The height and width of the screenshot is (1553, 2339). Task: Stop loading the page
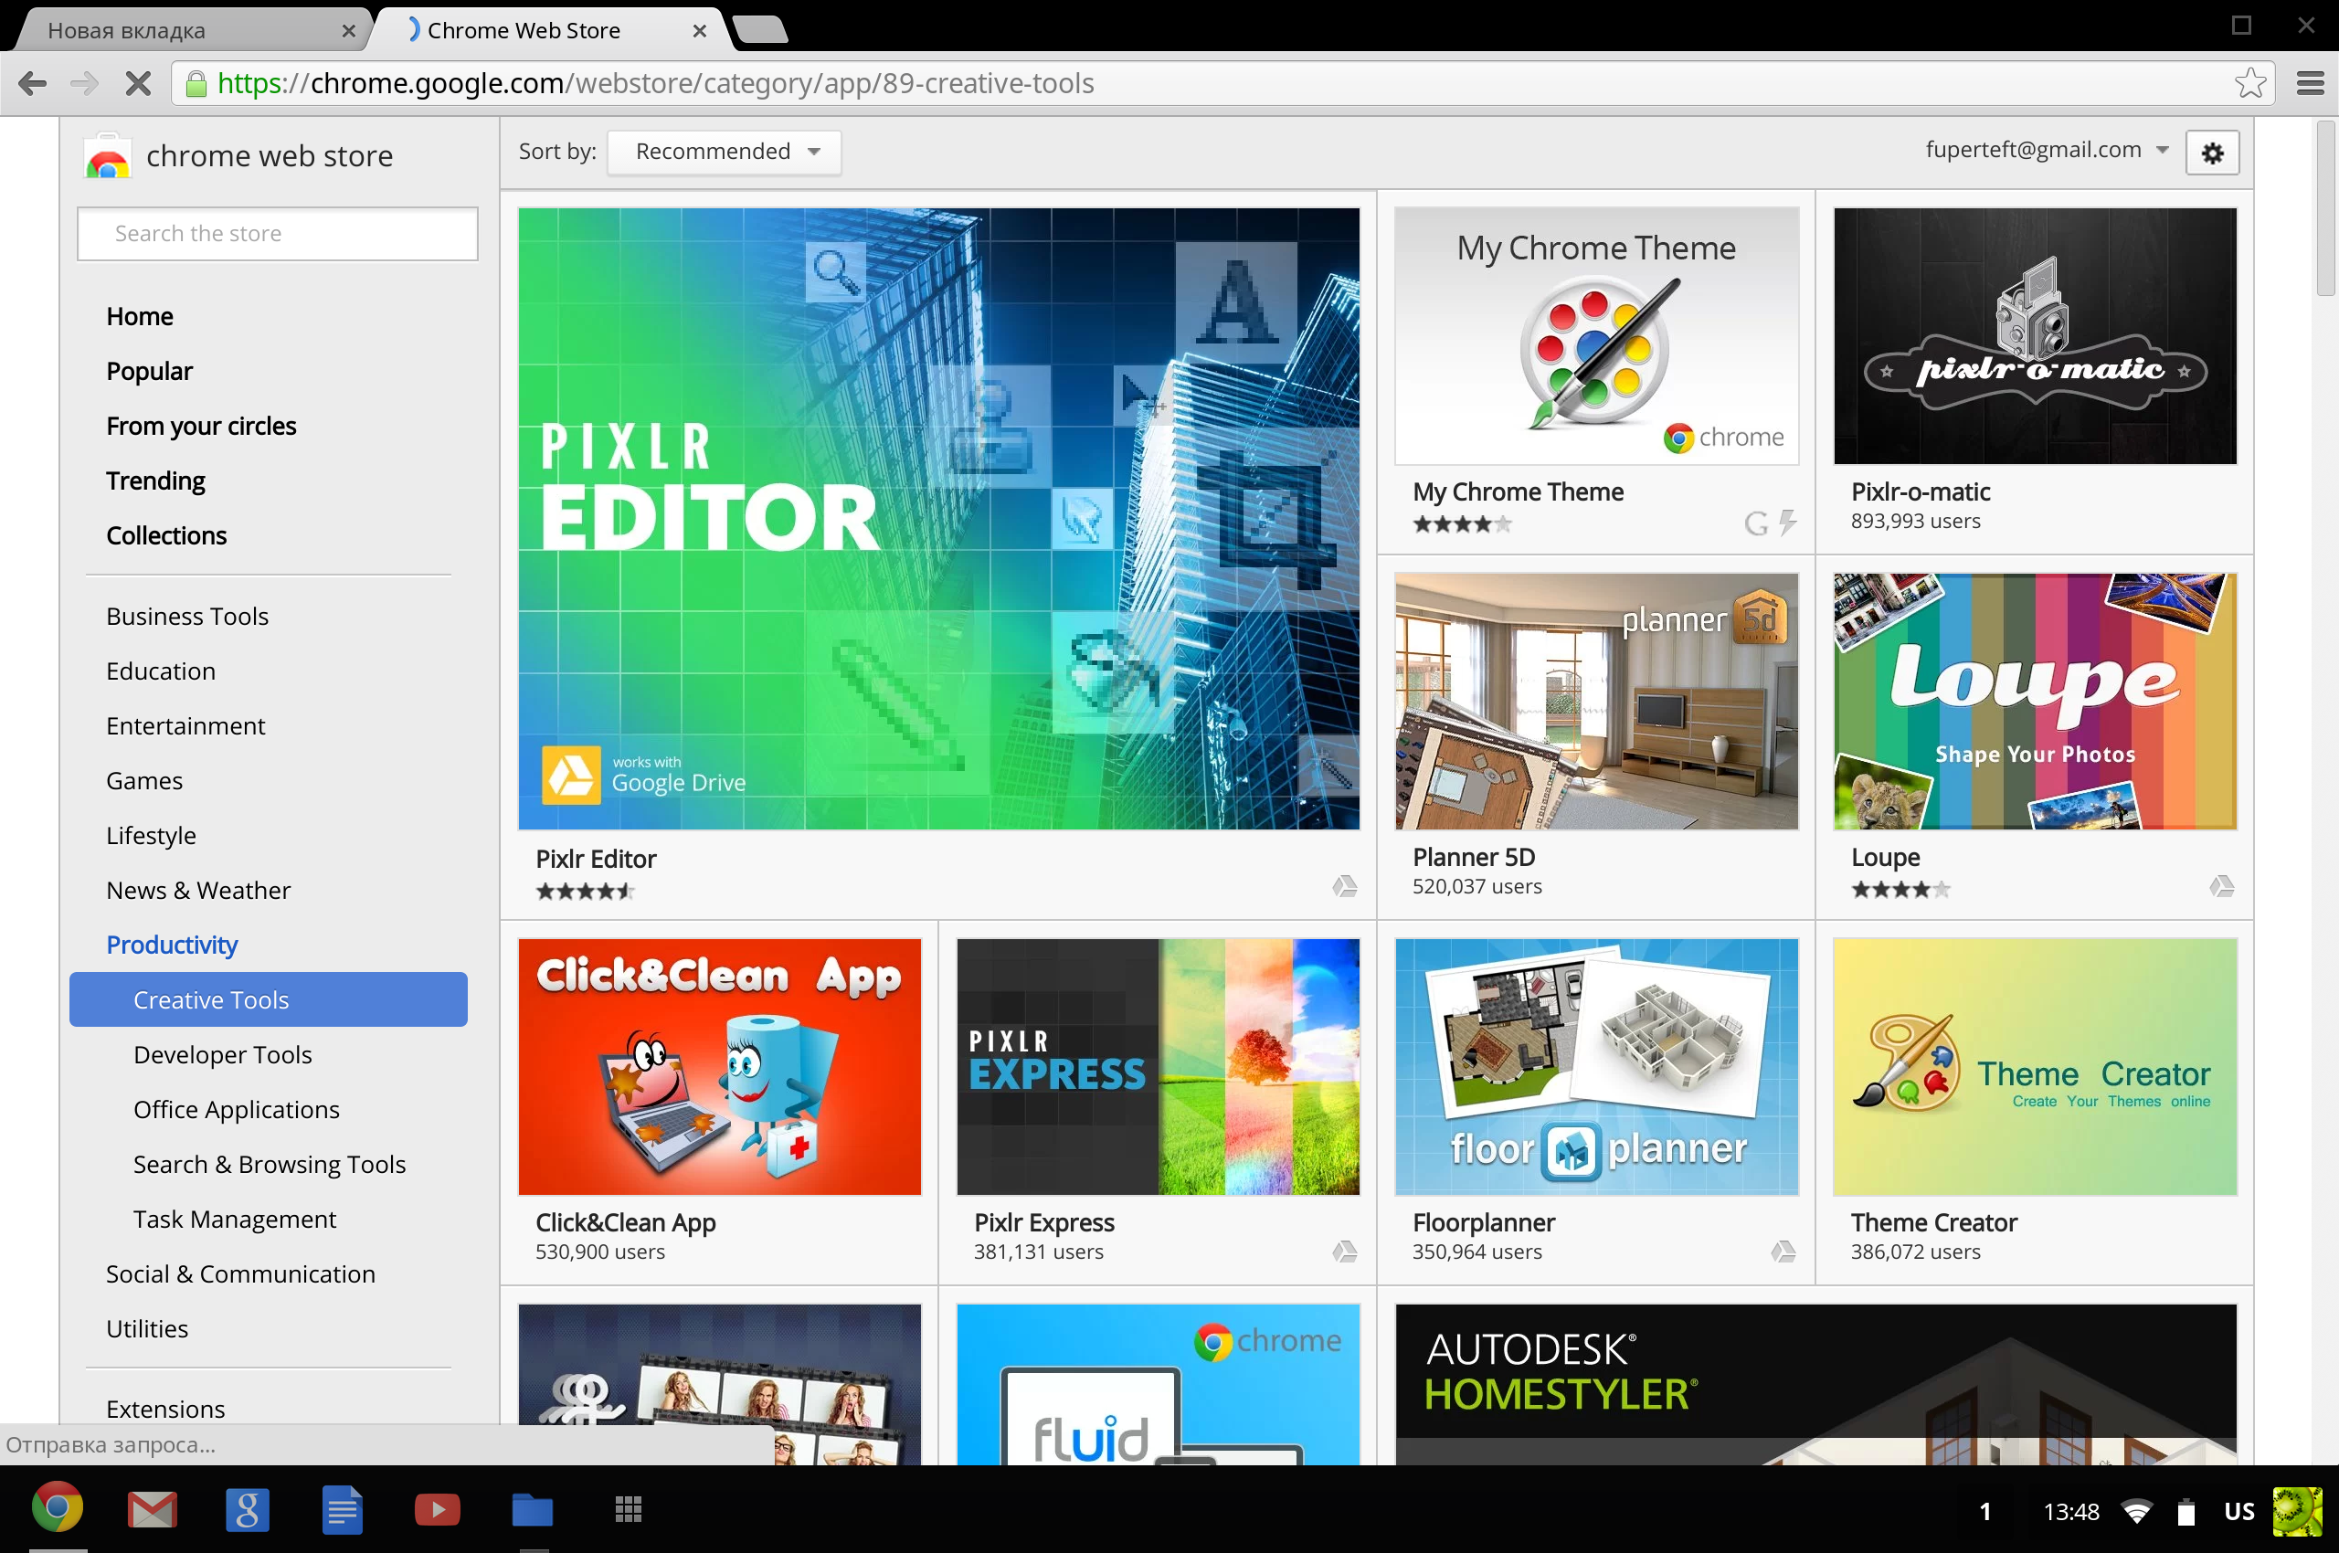tap(139, 83)
